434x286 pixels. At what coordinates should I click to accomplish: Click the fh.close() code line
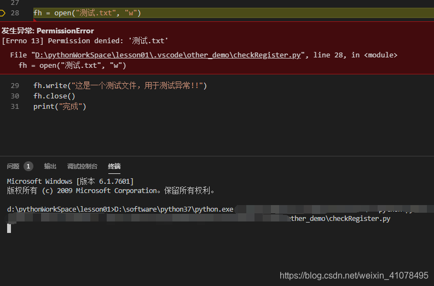pos(54,96)
